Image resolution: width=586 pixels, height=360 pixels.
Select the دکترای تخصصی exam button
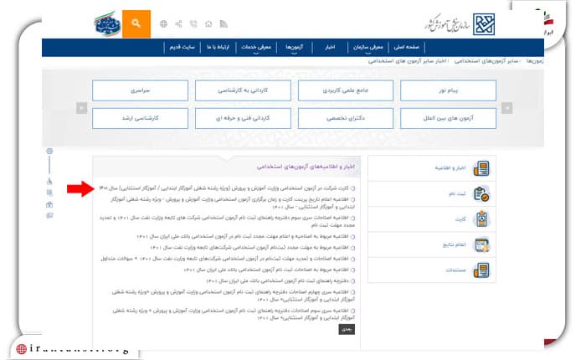[x=346, y=118]
